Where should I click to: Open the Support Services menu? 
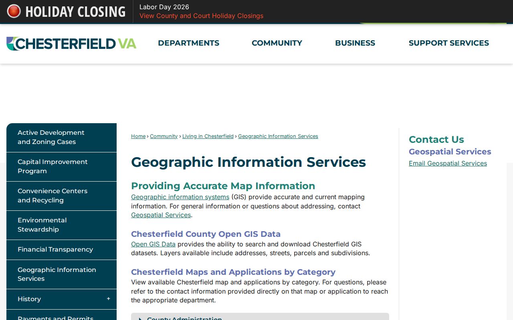pyautogui.click(x=449, y=43)
